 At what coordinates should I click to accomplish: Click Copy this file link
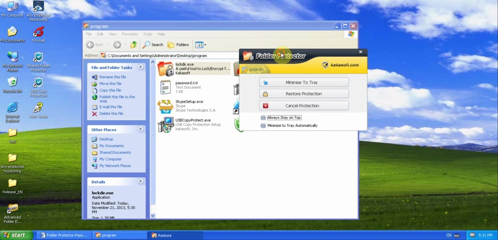pos(110,90)
